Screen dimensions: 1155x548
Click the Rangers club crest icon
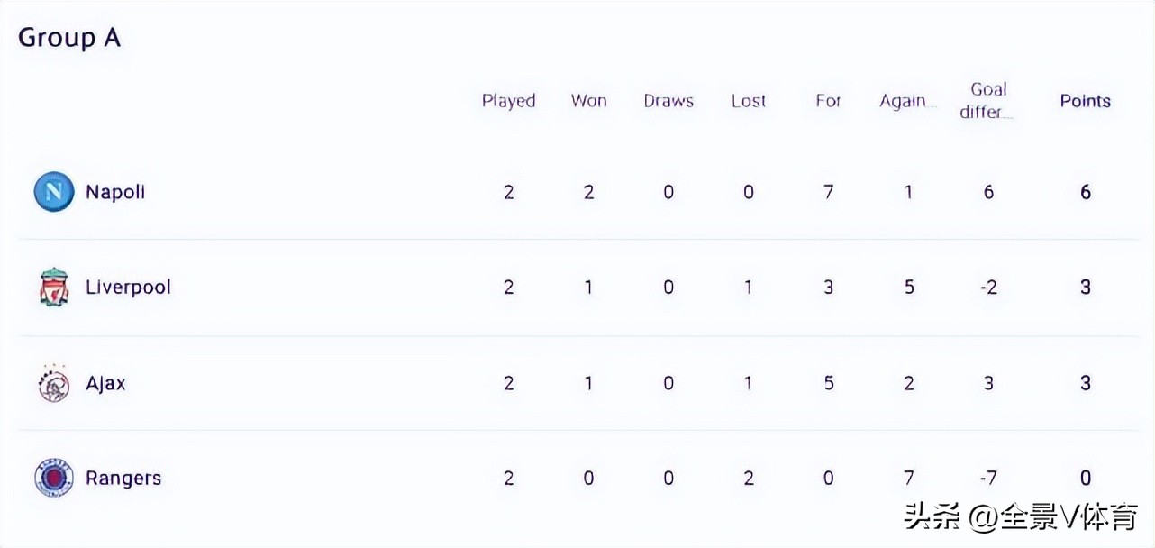(x=54, y=478)
